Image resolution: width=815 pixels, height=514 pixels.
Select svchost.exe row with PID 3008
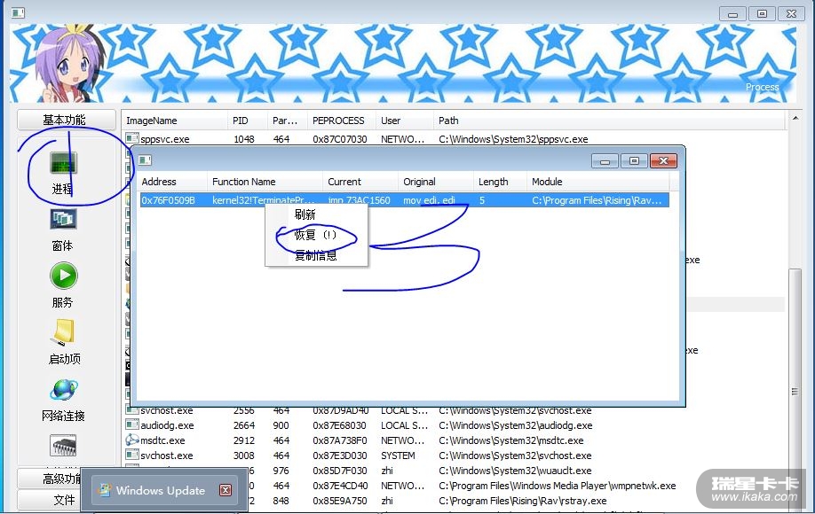(455, 456)
